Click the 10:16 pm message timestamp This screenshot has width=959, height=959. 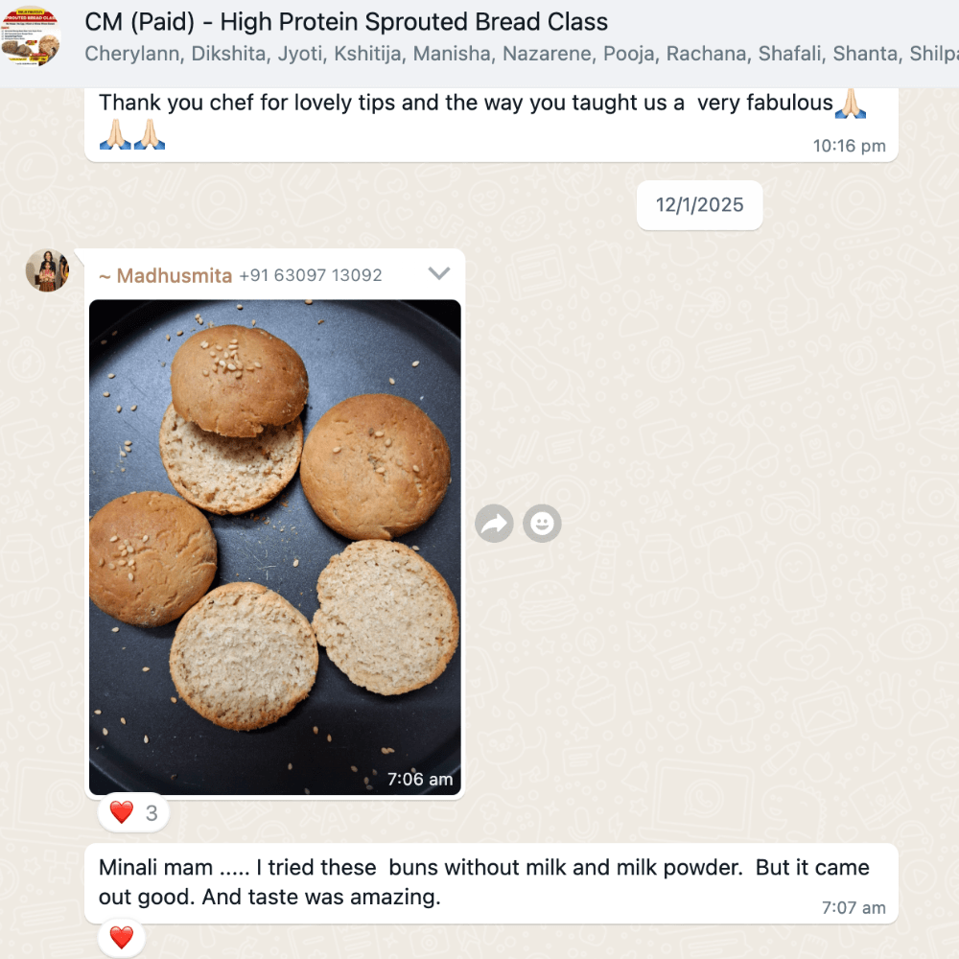pos(849,146)
